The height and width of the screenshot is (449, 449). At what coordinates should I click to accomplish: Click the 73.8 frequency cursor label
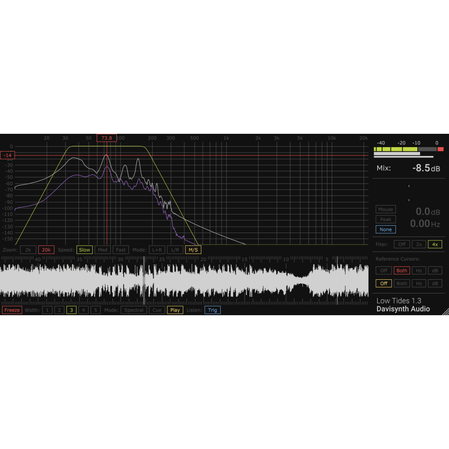tap(106, 138)
